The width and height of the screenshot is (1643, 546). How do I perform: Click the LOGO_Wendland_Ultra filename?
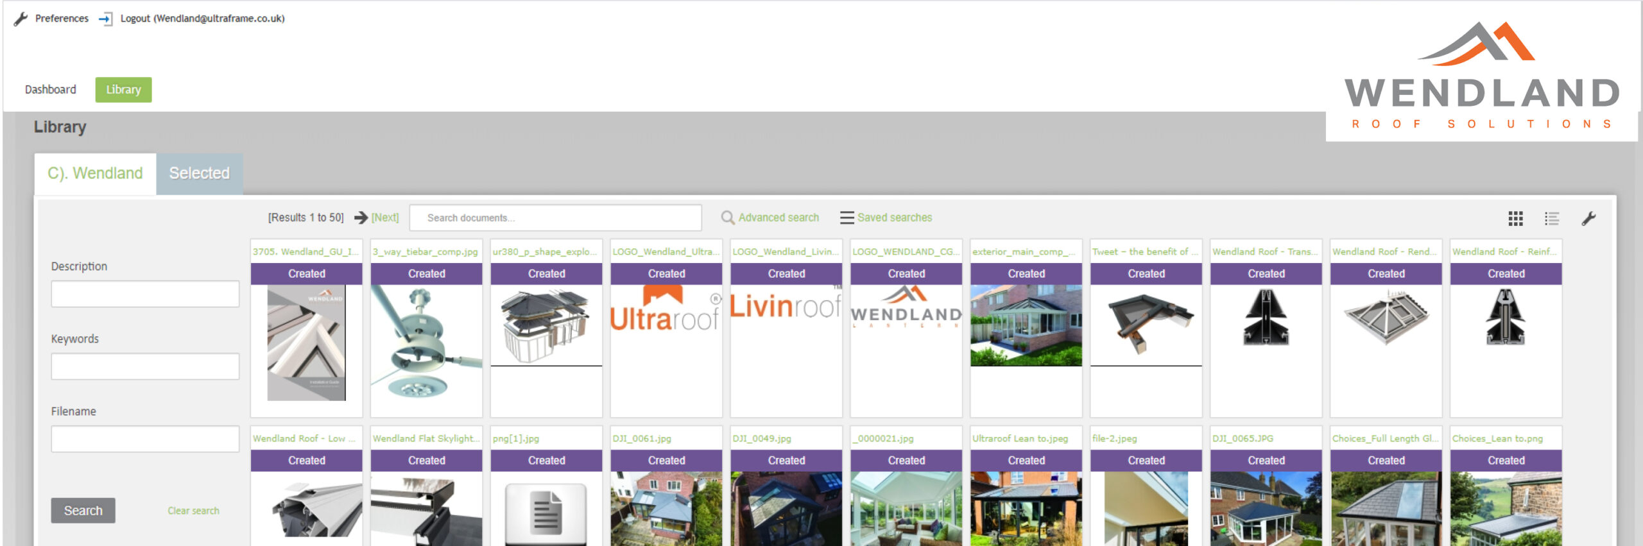pyautogui.click(x=666, y=252)
